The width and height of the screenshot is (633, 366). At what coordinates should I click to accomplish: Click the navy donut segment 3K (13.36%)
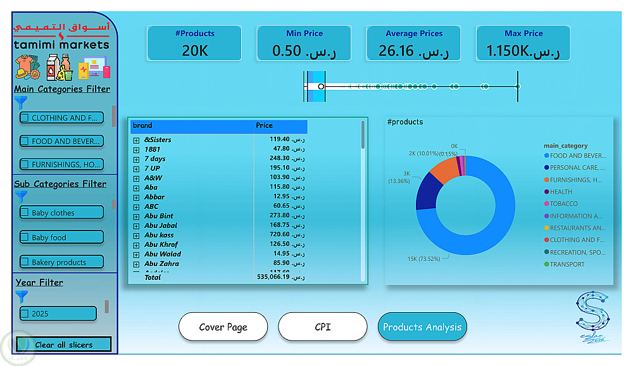point(427,192)
